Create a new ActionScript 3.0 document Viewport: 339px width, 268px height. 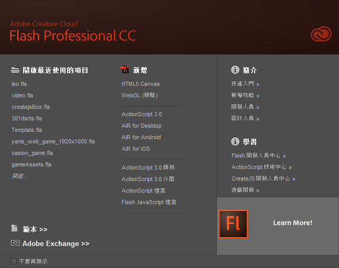141,114
